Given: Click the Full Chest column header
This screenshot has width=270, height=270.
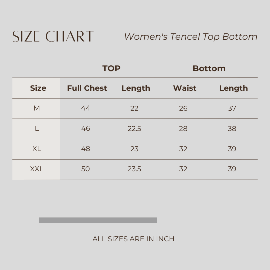Looking at the screenshot, I should (x=87, y=88).
